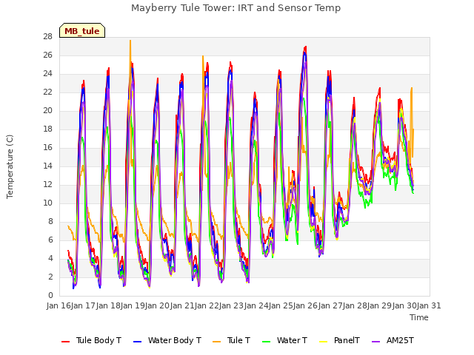
Task: Click the 28 y-axis tick label
Action: (x=47, y=37)
